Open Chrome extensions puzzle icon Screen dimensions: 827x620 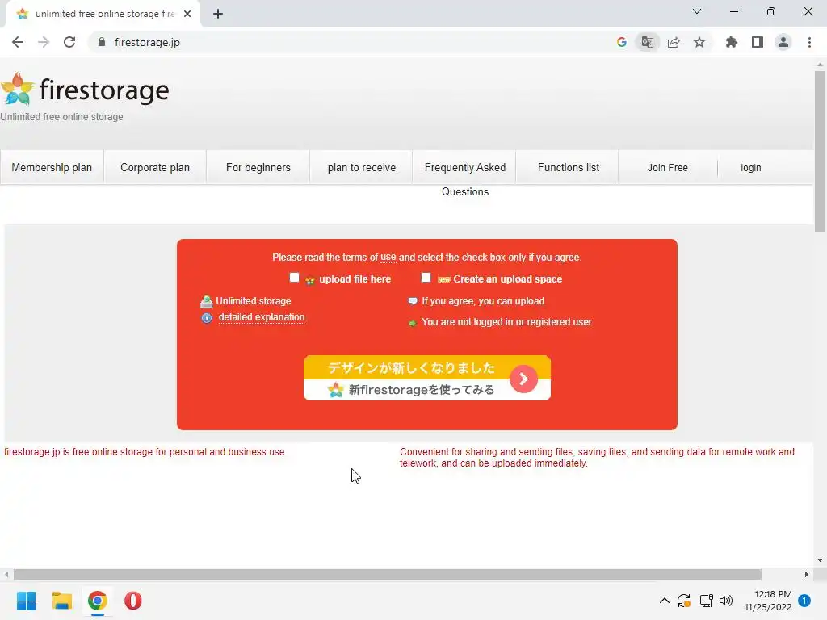[x=731, y=42]
